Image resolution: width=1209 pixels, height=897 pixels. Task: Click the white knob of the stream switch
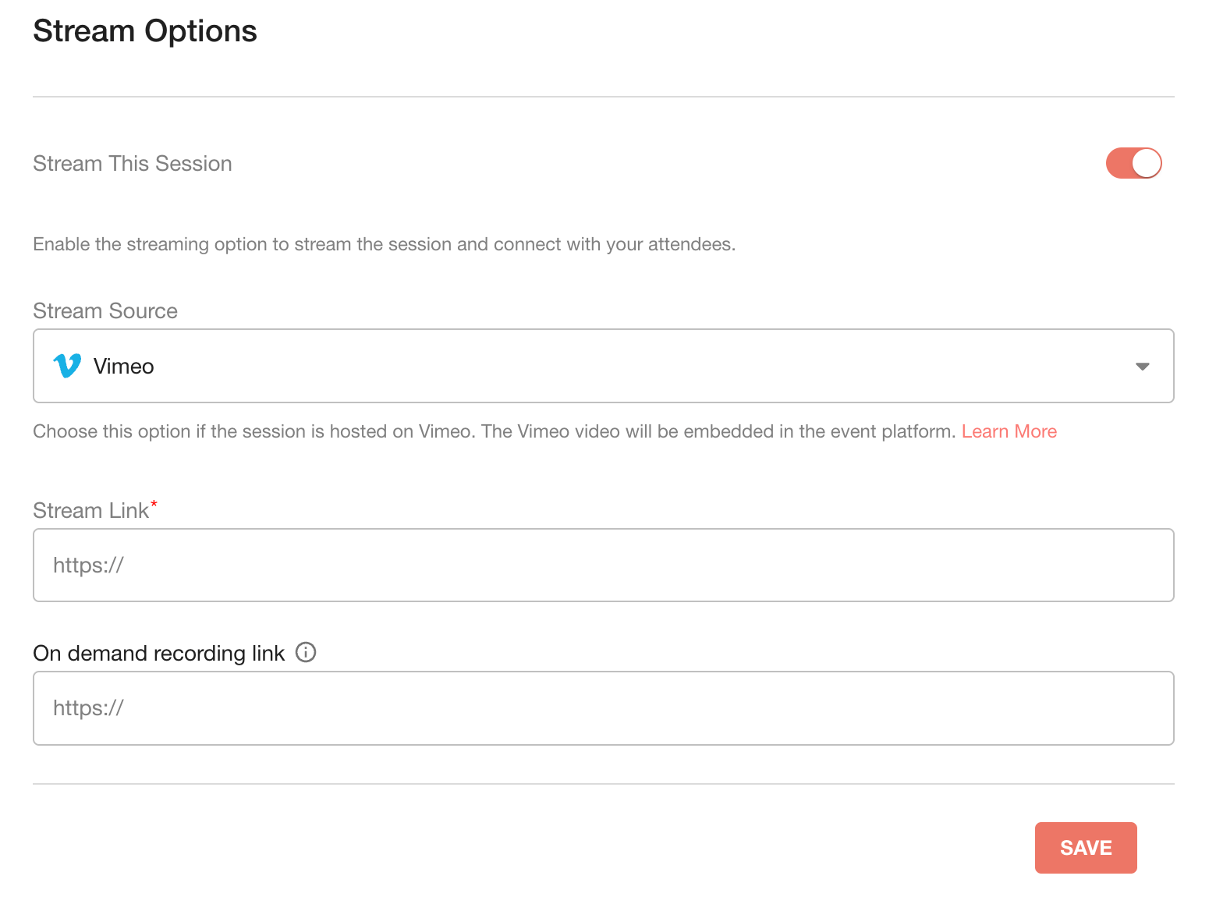(1147, 163)
